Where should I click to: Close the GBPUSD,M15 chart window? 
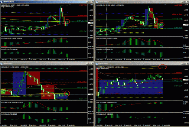tap(187, 2)
